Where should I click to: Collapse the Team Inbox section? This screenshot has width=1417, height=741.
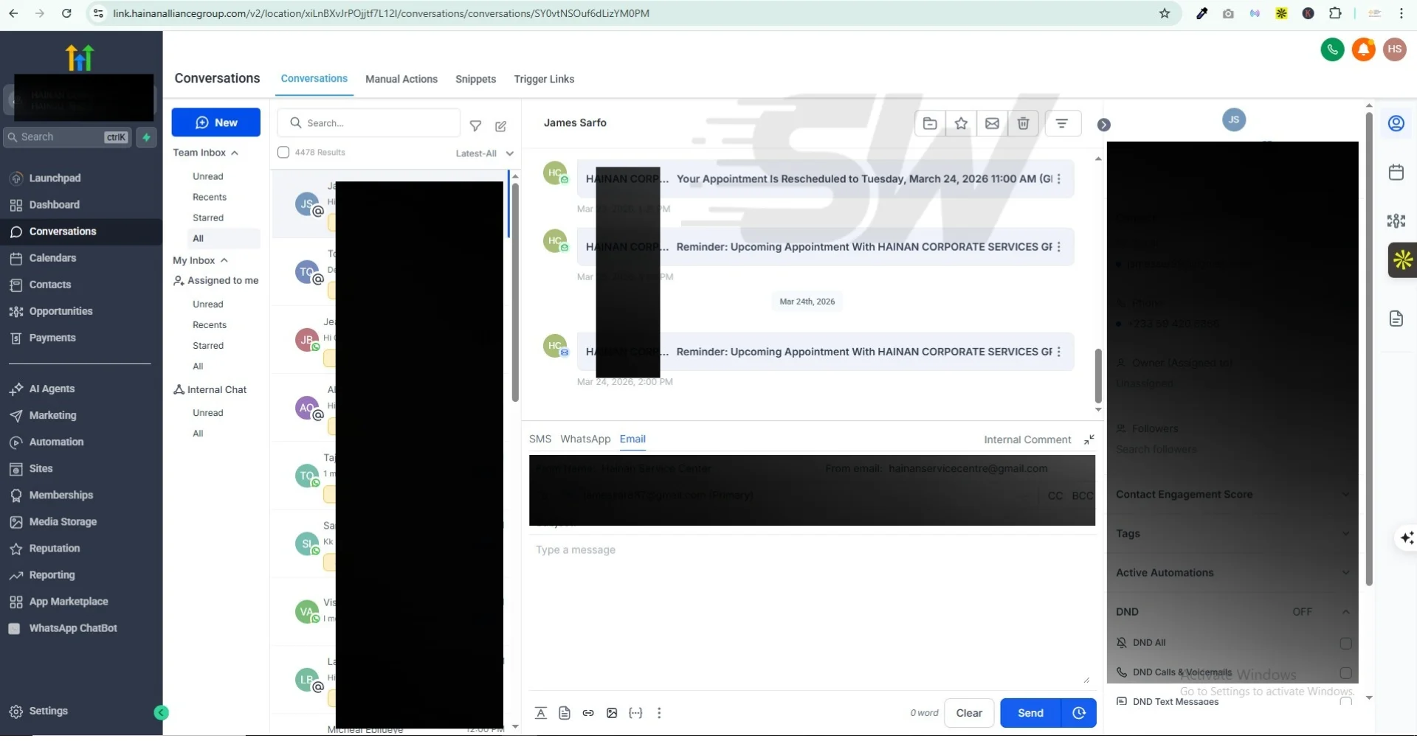pyautogui.click(x=234, y=153)
